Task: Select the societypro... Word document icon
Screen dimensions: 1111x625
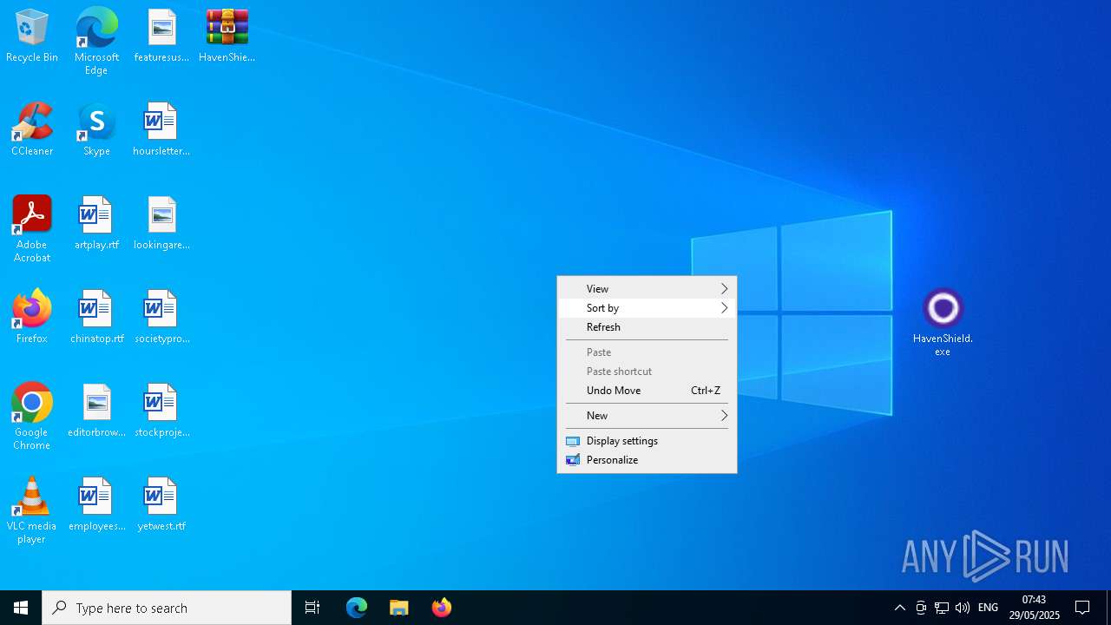Action: (x=161, y=318)
